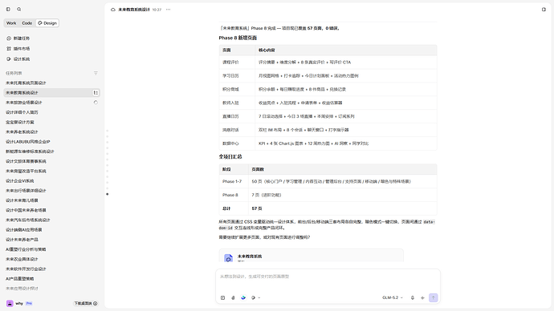Open task 设计文旅体育赛事系统
This screenshot has width=554, height=311.
coord(51,161)
